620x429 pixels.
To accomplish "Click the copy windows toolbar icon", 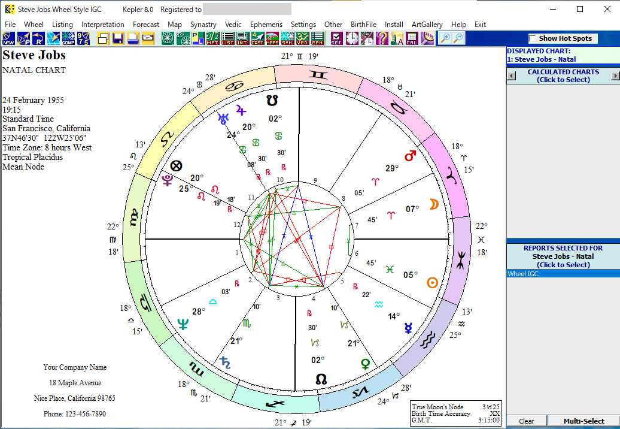I will (x=103, y=38).
